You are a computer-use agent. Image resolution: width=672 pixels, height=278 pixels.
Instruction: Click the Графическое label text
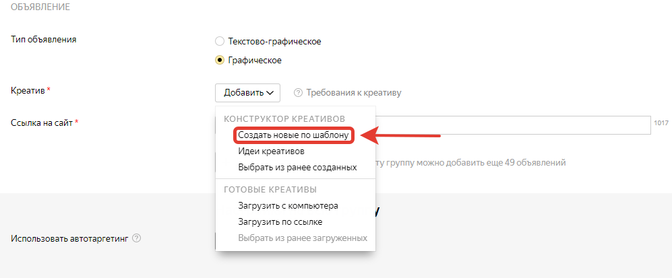point(255,61)
